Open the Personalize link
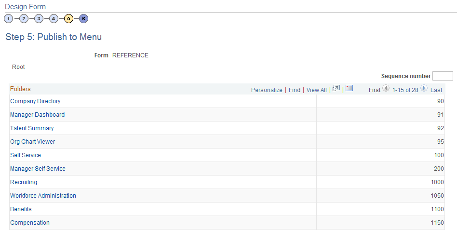 point(267,90)
